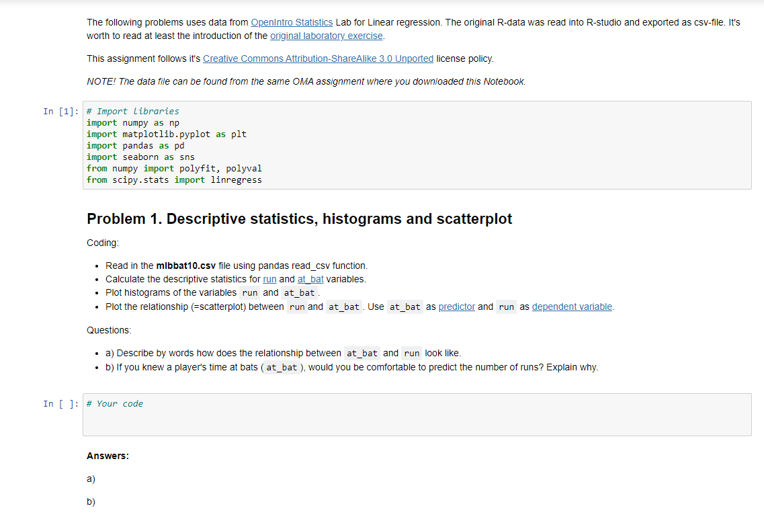Click into the '# Your code' cell

coord(417,415)
